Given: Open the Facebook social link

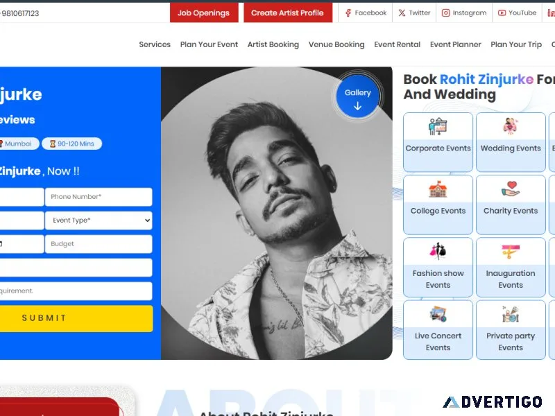Looking at the screenshot, I should pyautogui.click(x=366, y=12).
